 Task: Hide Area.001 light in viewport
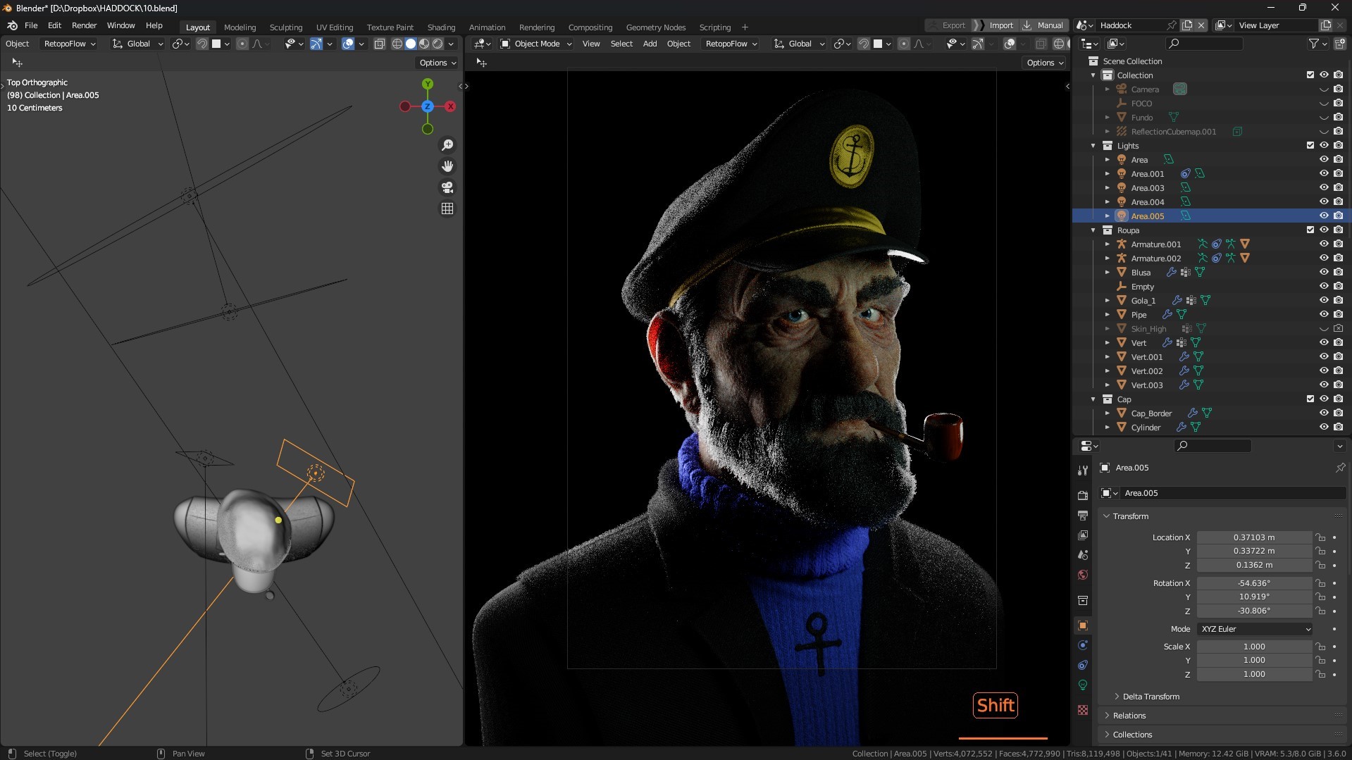tap(1324, 173)
